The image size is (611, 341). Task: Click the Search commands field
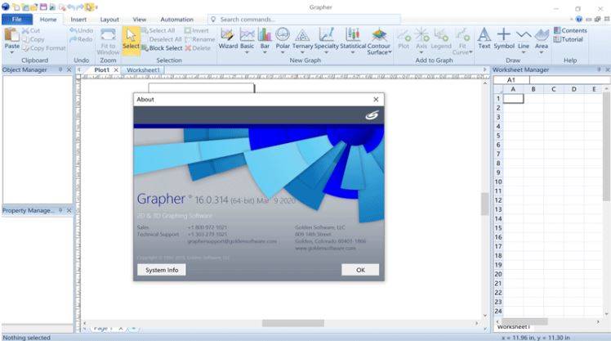pos(305,19)
